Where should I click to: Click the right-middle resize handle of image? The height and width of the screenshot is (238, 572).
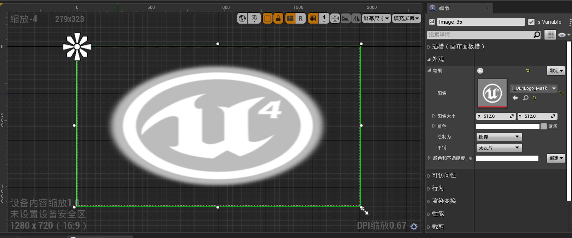click(361, 126)
